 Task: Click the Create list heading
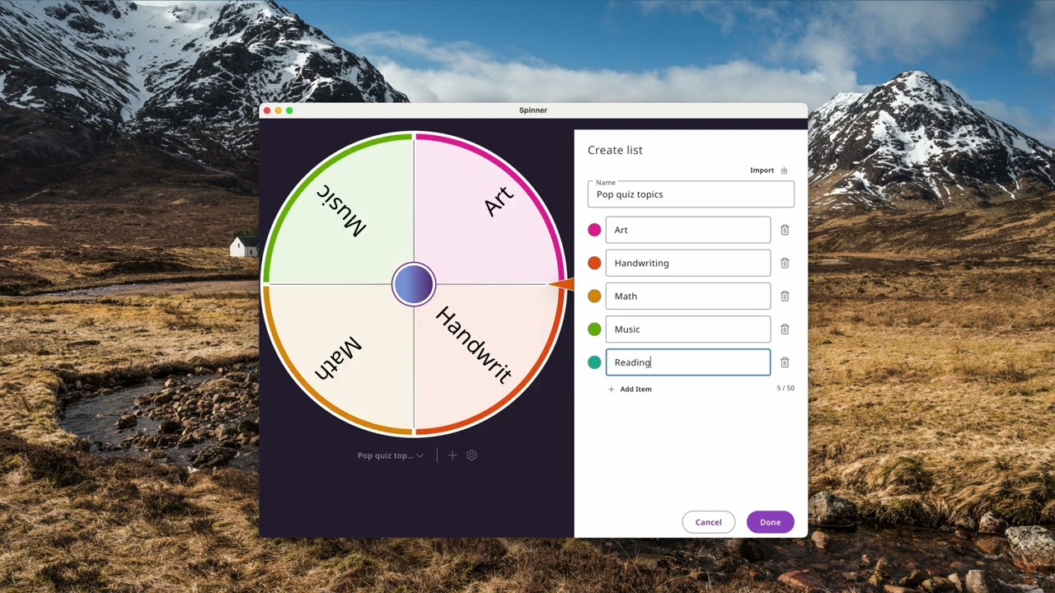pos(615,150)
